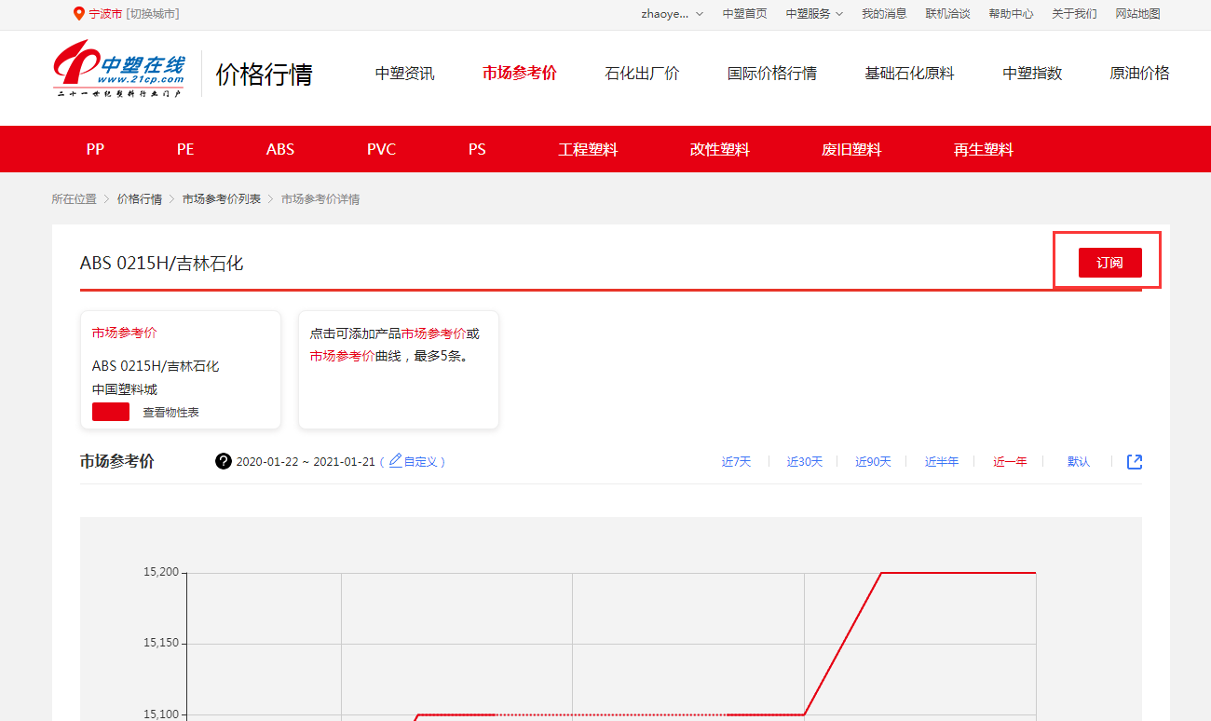This screenshot has height=721, width=1211.
Task: Select ABS in red category bar
Action: coord(280,149)
